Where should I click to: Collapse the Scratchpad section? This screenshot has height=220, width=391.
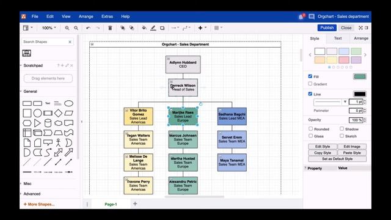click(33, 65)
